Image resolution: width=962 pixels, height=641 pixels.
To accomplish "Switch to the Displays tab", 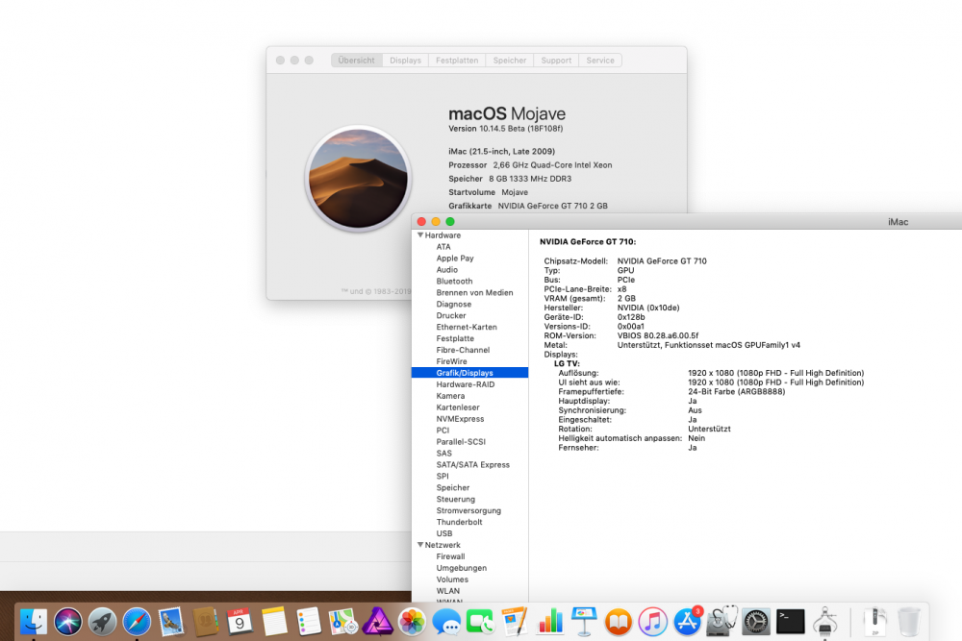I will click(x=405, y=60).
